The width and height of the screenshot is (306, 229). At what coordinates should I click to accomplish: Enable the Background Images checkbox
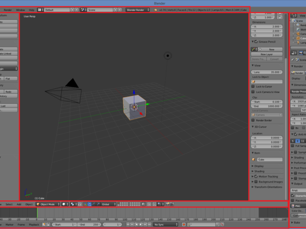[256, 182]
